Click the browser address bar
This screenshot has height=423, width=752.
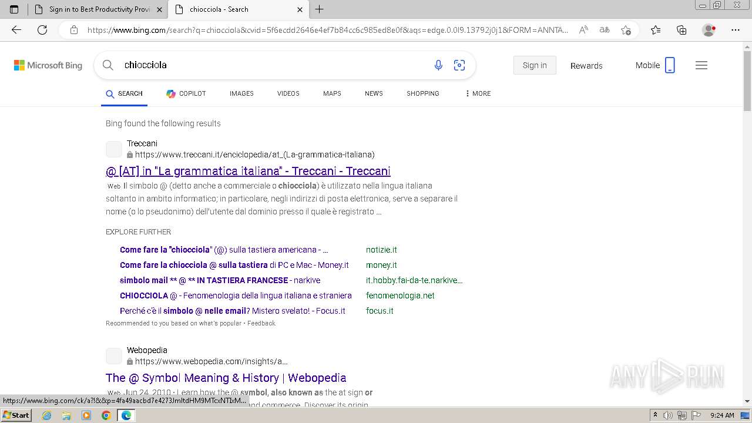328,30
